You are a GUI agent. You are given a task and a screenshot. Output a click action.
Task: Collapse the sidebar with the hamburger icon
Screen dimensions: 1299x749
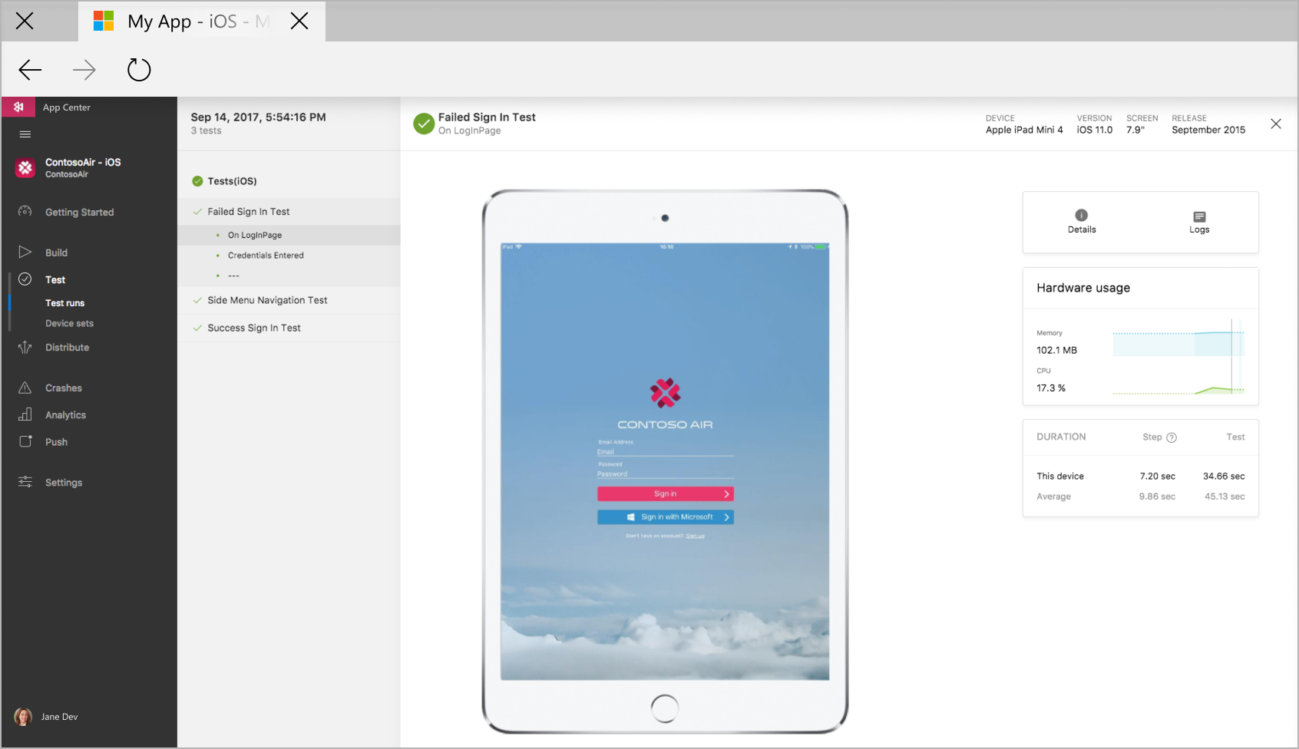pyautogui.click(x=25, y=134)
